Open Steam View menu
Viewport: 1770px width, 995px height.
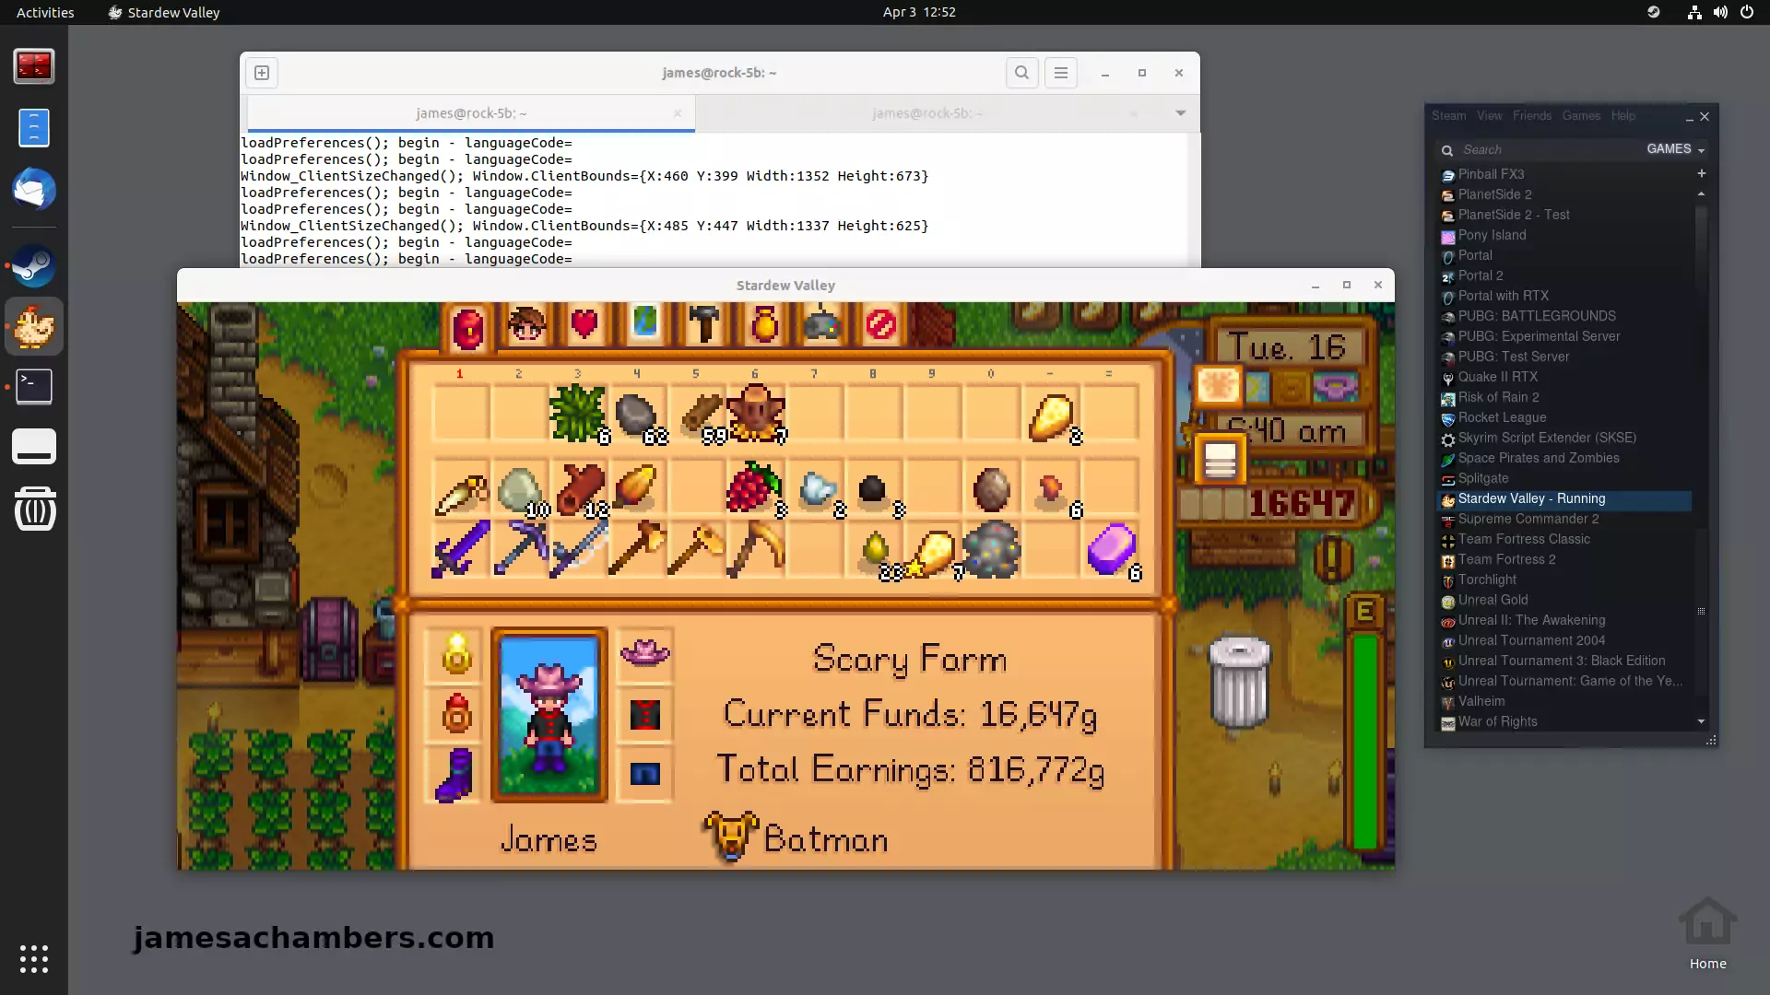(1489, 115)
